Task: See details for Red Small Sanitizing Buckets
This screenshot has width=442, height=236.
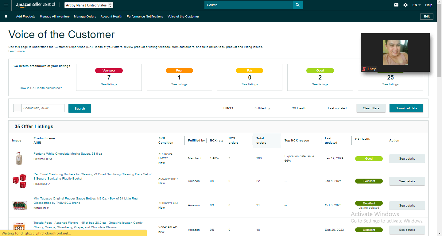Action: [407, 181]
